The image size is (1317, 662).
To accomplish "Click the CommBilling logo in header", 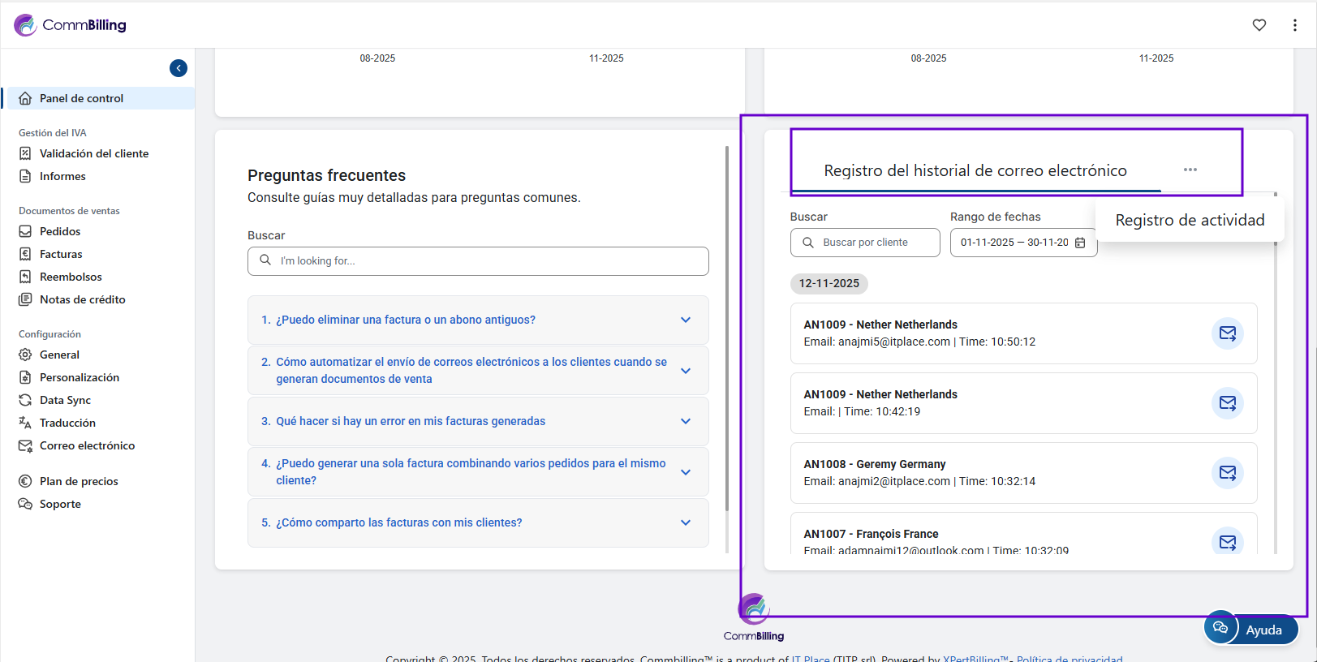I will click(71, 25).
